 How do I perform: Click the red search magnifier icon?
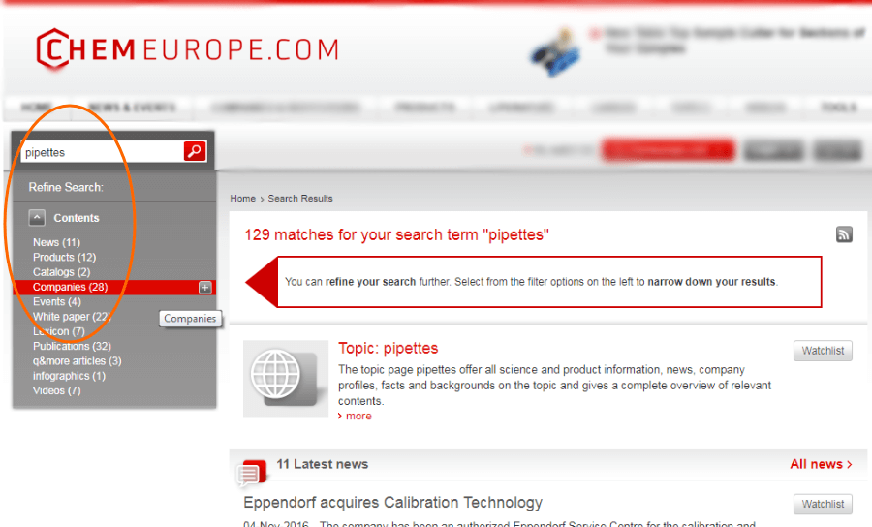[195, 151]
